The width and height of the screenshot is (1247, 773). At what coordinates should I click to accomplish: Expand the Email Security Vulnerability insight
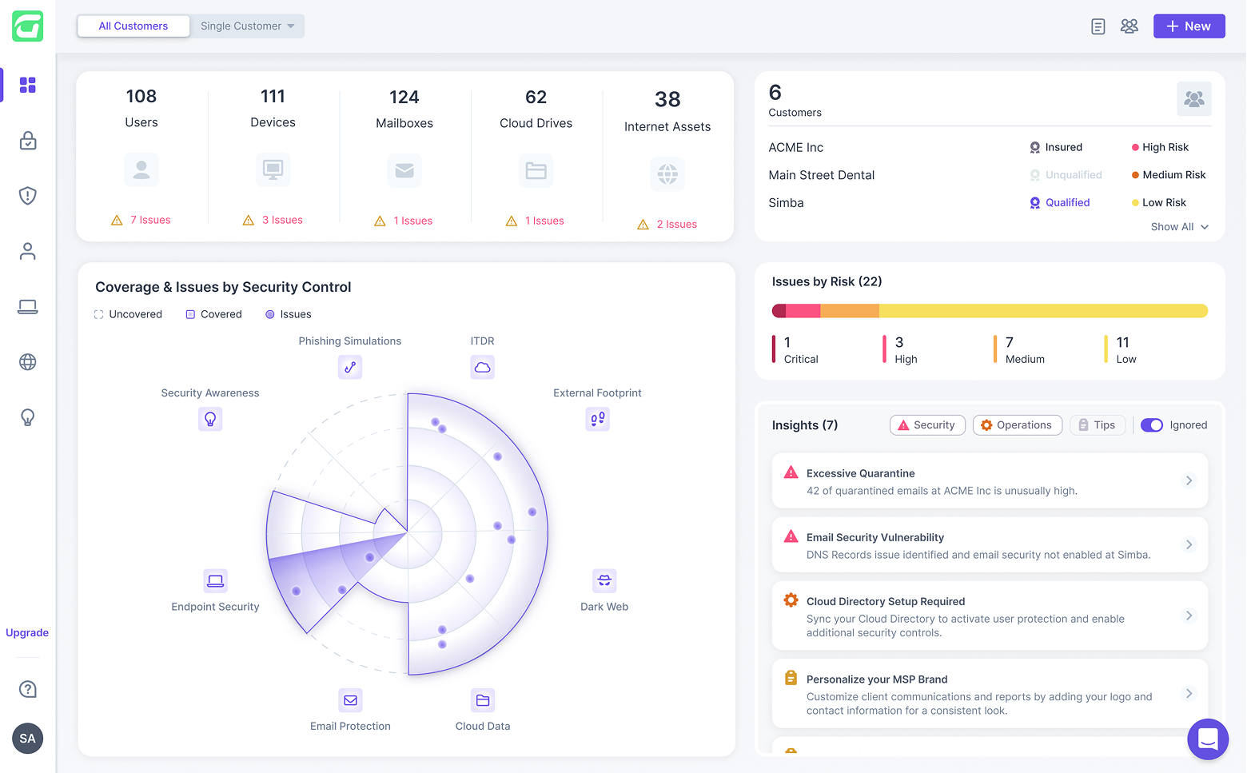[990, 544]
